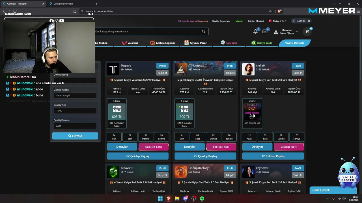Click the Tuqrule avatar logo

(113, 69)
